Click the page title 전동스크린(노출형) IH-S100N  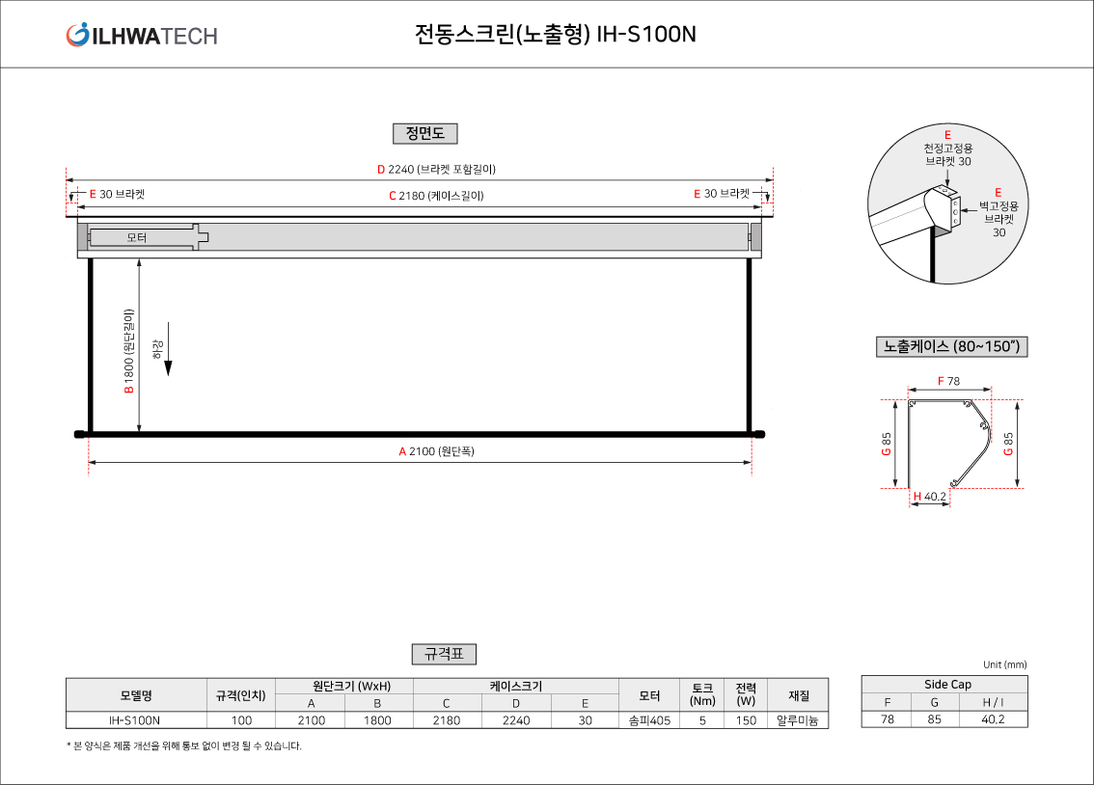pos(555,35)
